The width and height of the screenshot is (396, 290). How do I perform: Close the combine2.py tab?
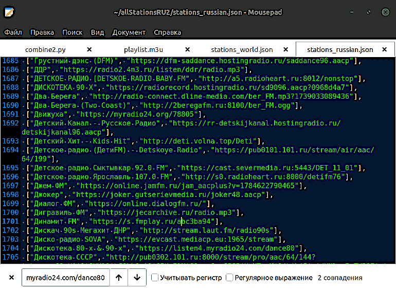point(89,49)
